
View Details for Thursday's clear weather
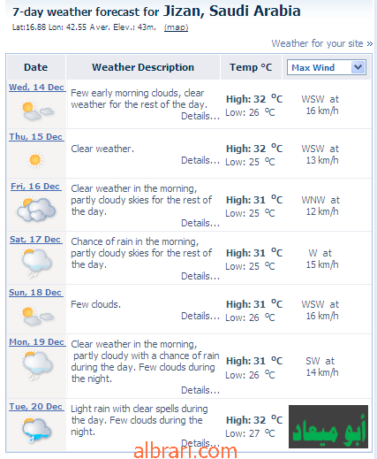[200, 160]
